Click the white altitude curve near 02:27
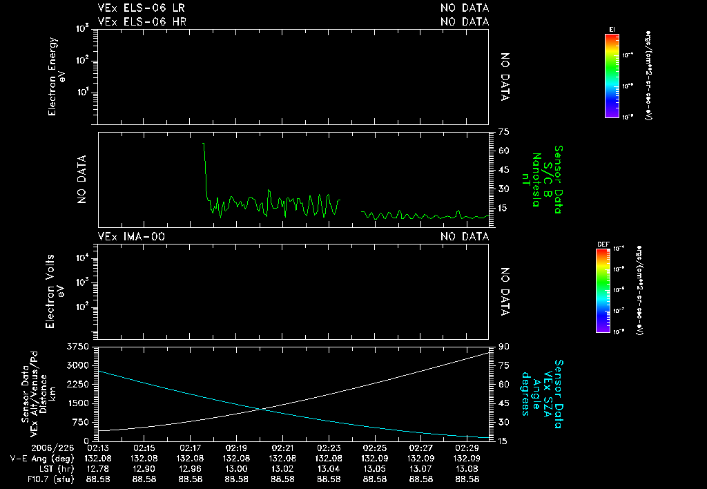 420,372
